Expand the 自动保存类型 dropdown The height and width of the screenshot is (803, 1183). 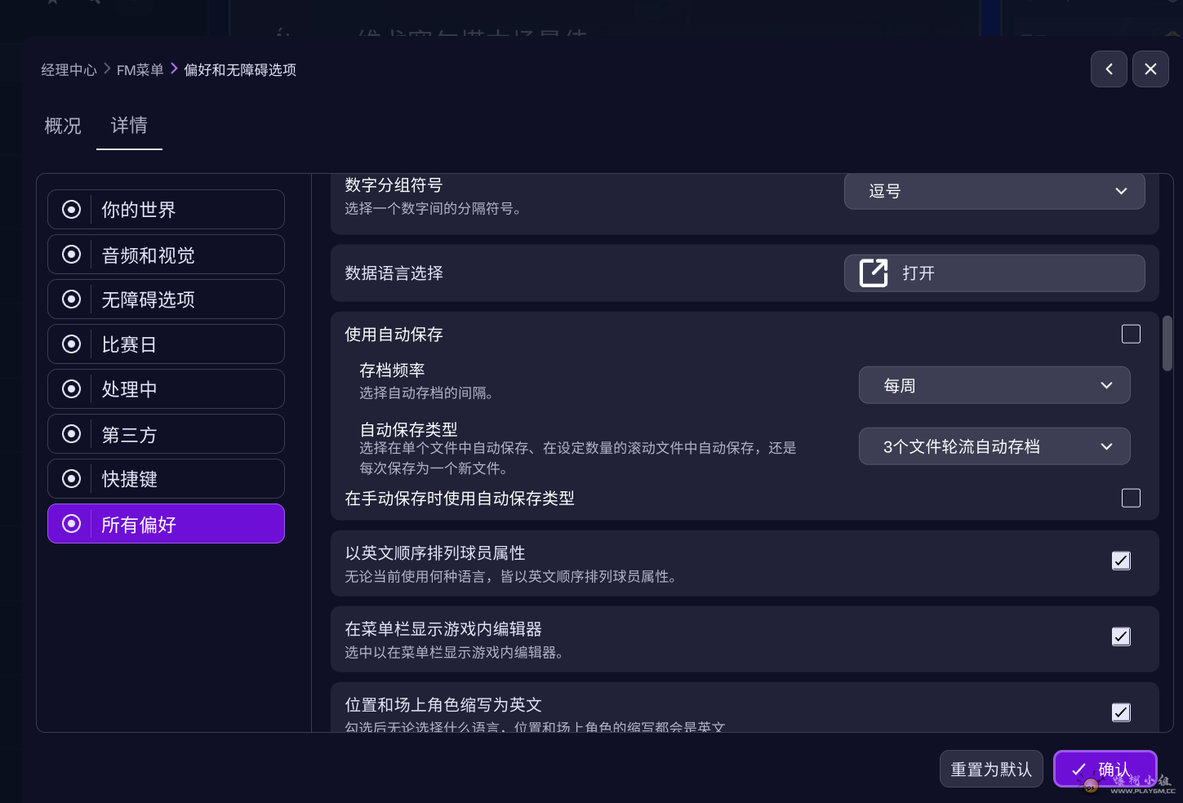994,446
